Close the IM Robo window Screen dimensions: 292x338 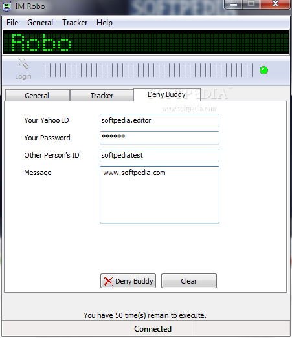pyautogui.click(x=275, y=5)
